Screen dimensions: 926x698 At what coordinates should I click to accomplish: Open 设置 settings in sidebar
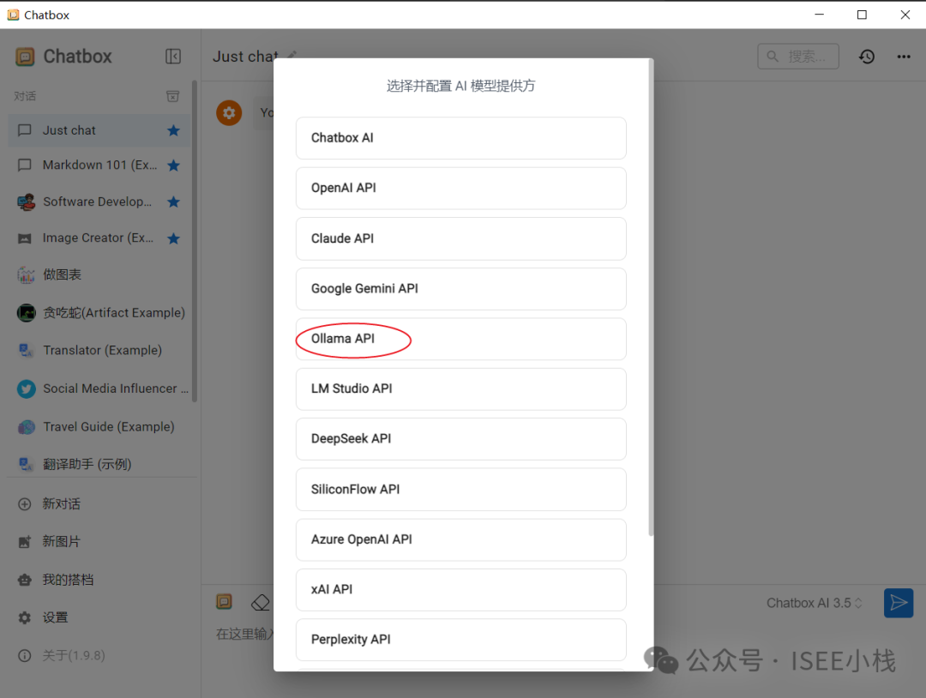coord(100,617)
